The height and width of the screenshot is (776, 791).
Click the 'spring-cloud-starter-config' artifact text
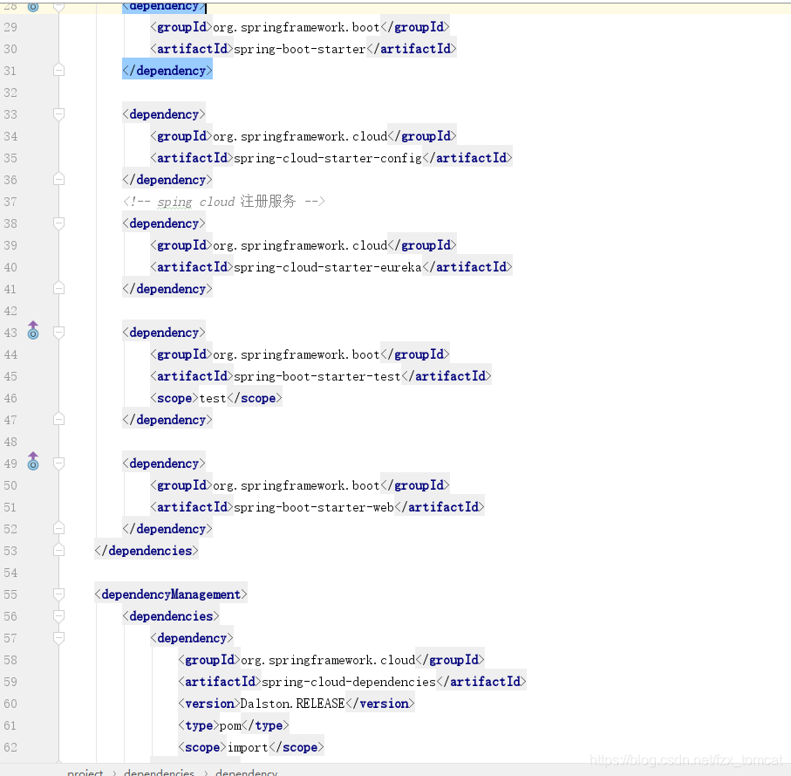328,158
